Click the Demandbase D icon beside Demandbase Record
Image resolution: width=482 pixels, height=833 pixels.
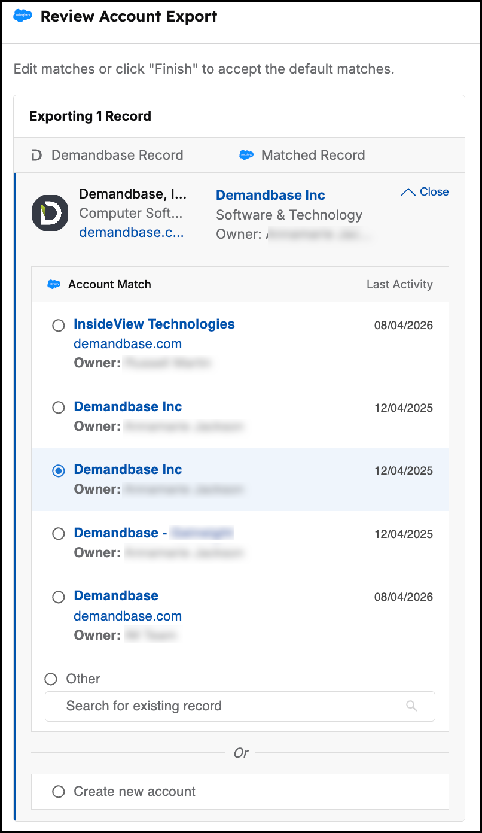36,156
